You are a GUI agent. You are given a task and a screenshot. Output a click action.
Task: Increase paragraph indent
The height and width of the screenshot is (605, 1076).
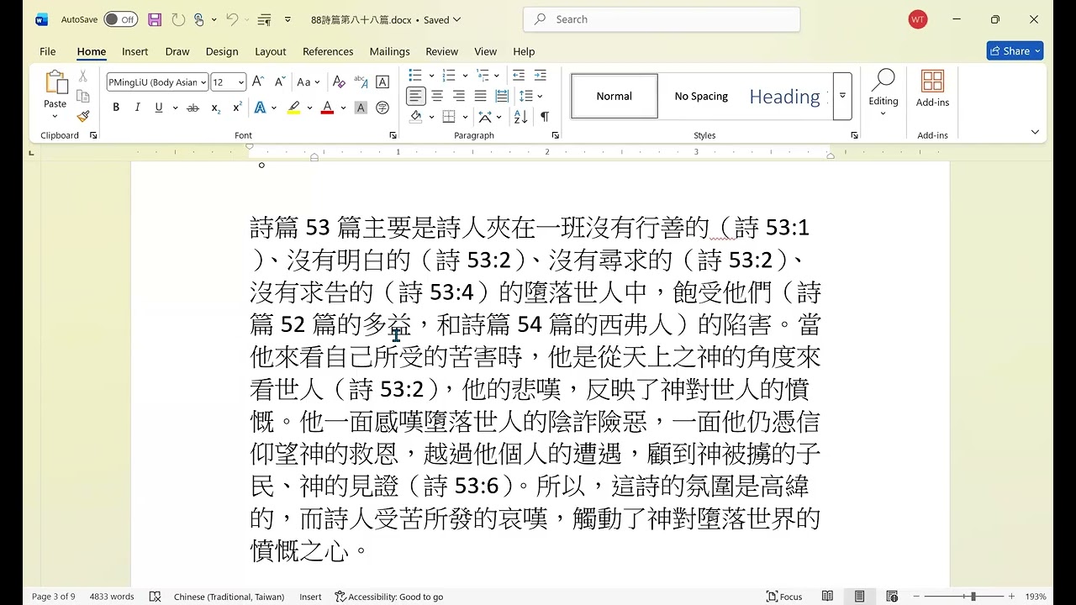[x=540, y=75]
